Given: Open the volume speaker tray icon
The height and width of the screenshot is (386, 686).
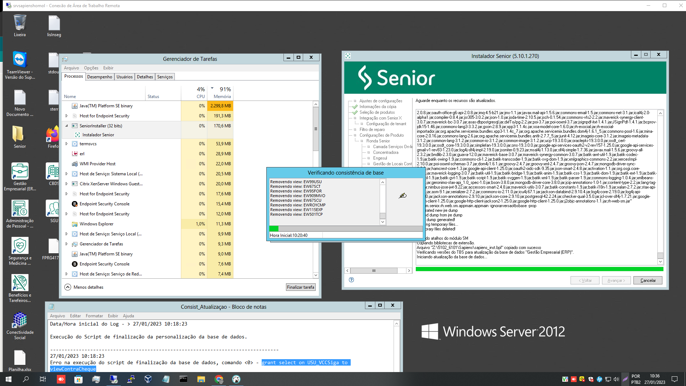Looking at the screenshot, I should click(x=616, y=379).
